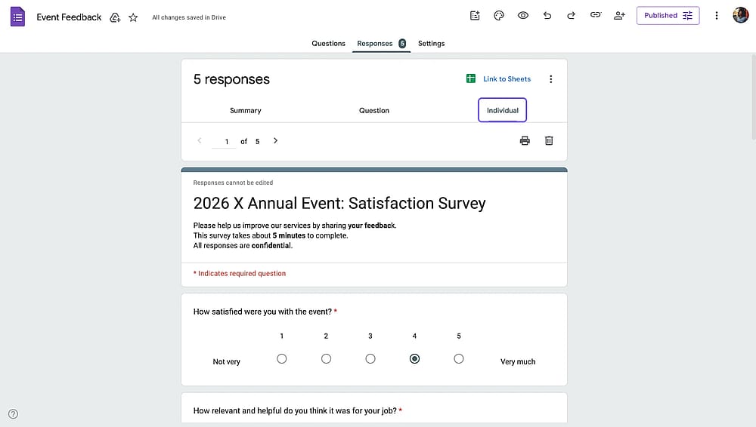Click the page vertical scrollbar
Screen dimensions: 756x427
753,97
